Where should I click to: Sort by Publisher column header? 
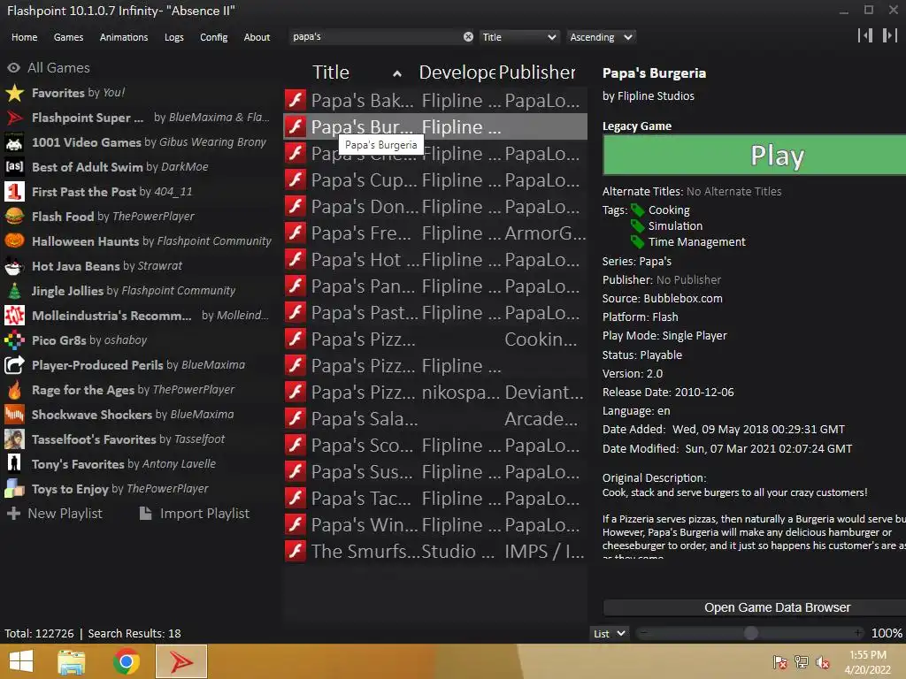click(537, 72)
